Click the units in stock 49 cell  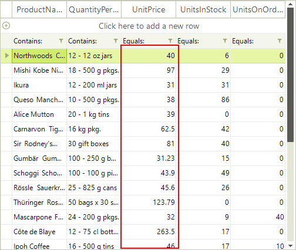click(x=203, y=173)
